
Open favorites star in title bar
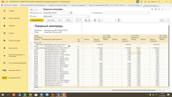(x=145, y=2)
